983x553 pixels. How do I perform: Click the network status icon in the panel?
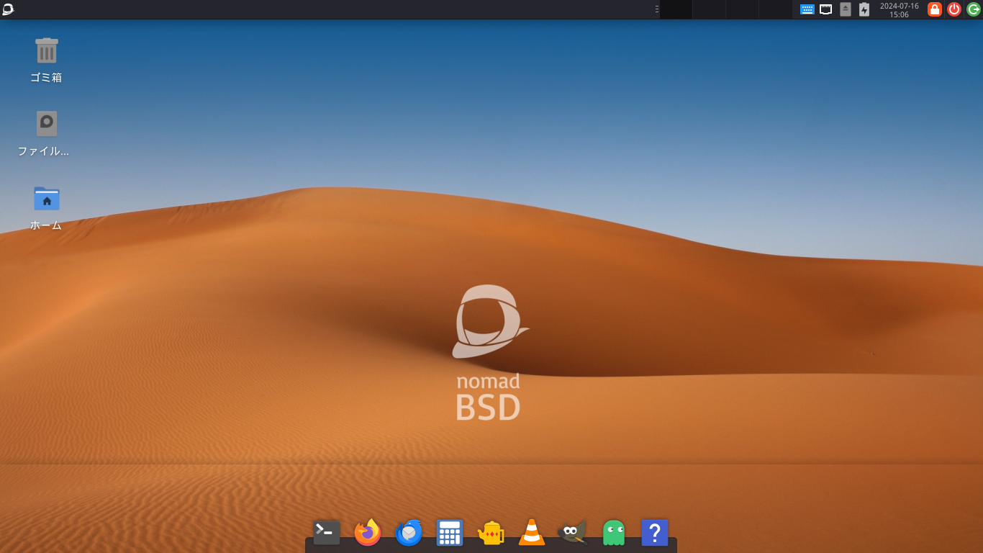(x=825, y=9)
